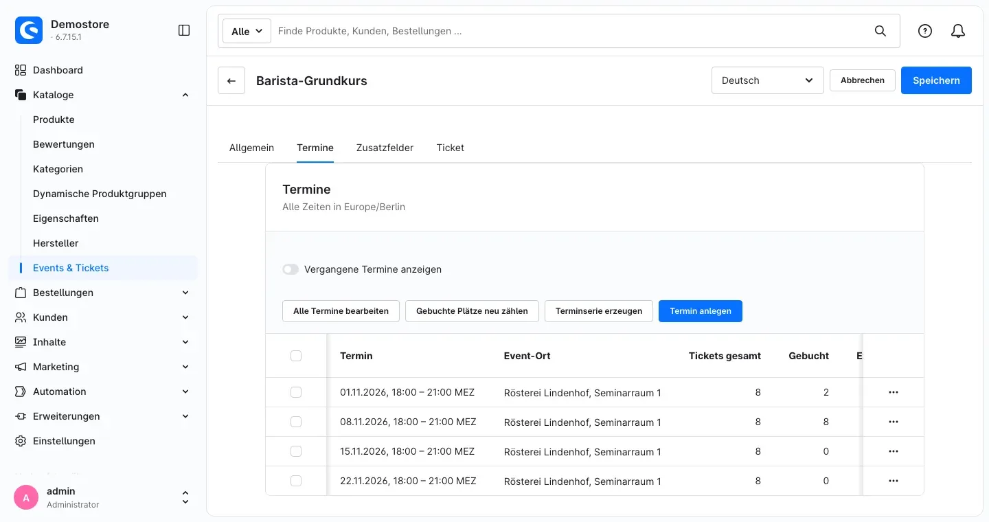Viewport: 989px width, 522px height.
Task: Expand the Kunden menu chevron
Action: (x=185, y=317)
